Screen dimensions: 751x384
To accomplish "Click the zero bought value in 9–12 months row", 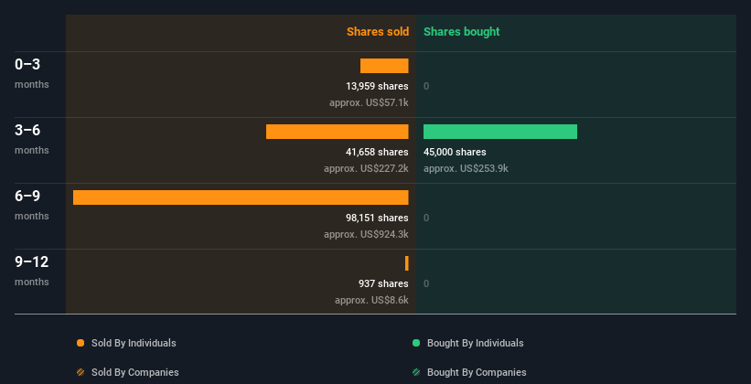I will click(x=426, y=284).
